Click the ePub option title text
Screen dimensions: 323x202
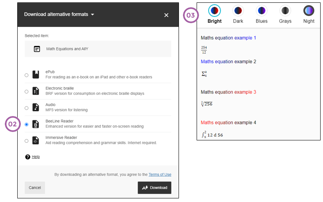coord(50,72)
